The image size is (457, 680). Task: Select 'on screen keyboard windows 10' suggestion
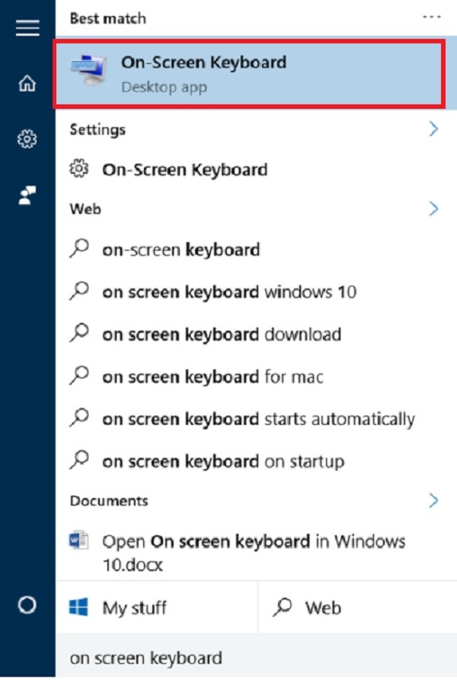tap(228, 292)
